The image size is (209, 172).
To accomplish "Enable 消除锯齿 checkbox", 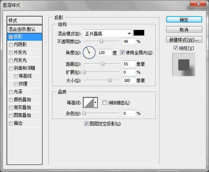I will pos(104,103).
